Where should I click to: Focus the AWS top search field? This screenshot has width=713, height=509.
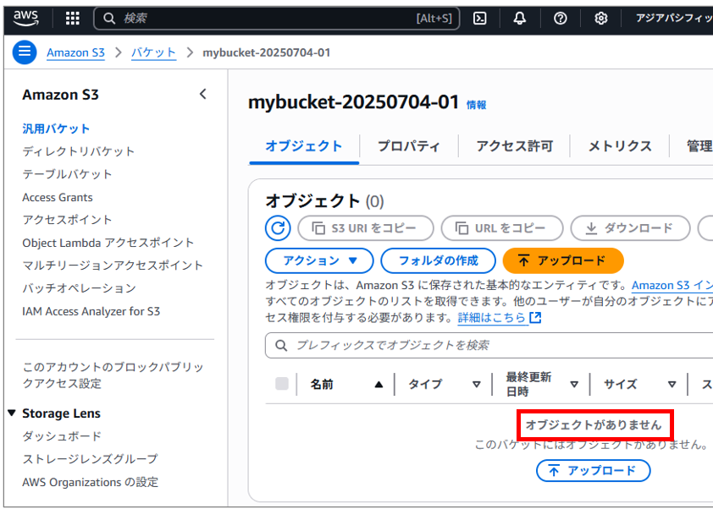click(x=276, y=18)
